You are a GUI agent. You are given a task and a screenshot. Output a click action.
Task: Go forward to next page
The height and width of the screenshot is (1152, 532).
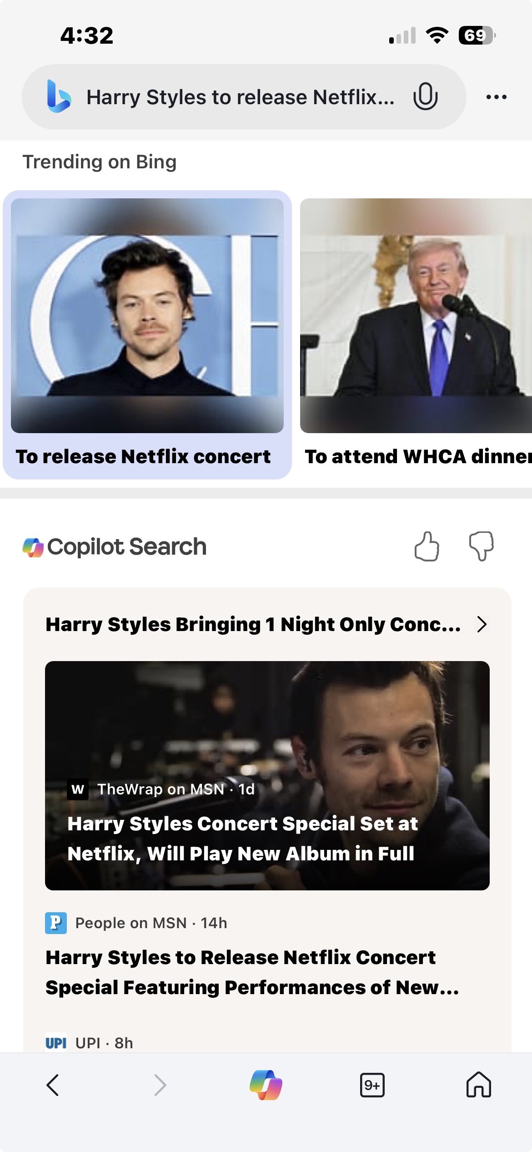pyautogui.click(x=160, y=1085)
